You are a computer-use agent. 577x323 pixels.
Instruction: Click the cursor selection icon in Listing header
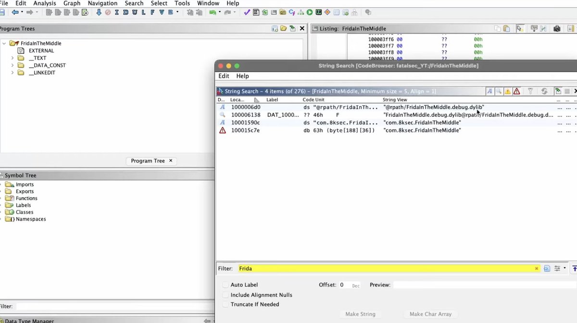click(519, 29)
